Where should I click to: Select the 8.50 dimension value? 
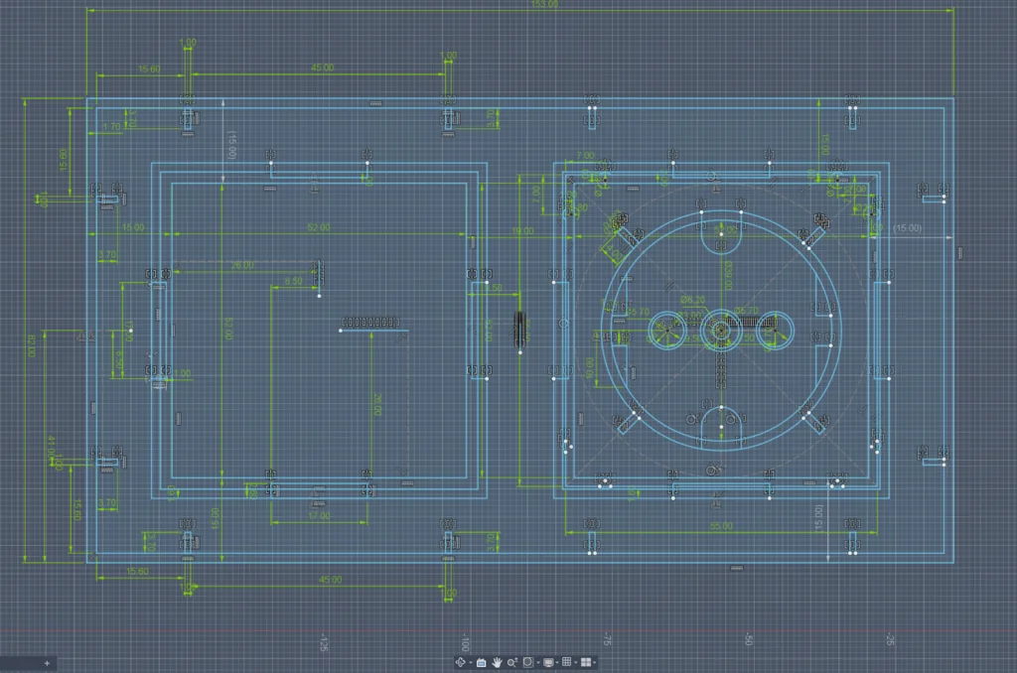[x=294, y=282]
